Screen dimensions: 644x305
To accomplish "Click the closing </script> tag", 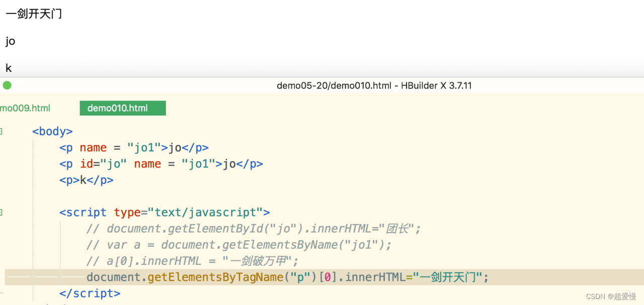I will (90, 293).
